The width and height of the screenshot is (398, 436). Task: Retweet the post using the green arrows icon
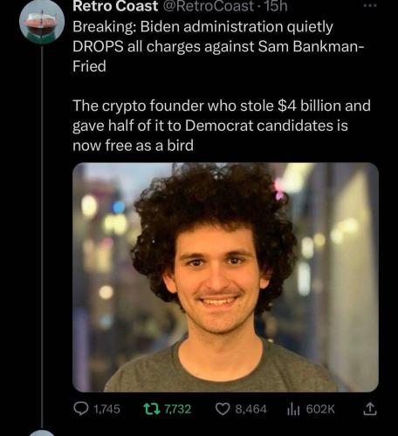click(152, 409)
